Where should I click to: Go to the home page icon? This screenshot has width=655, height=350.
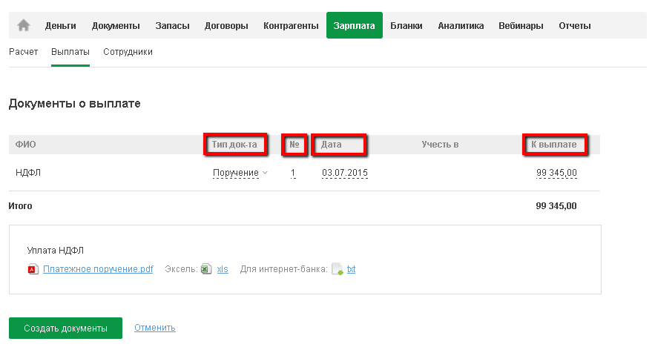click(x=24, y=25)
